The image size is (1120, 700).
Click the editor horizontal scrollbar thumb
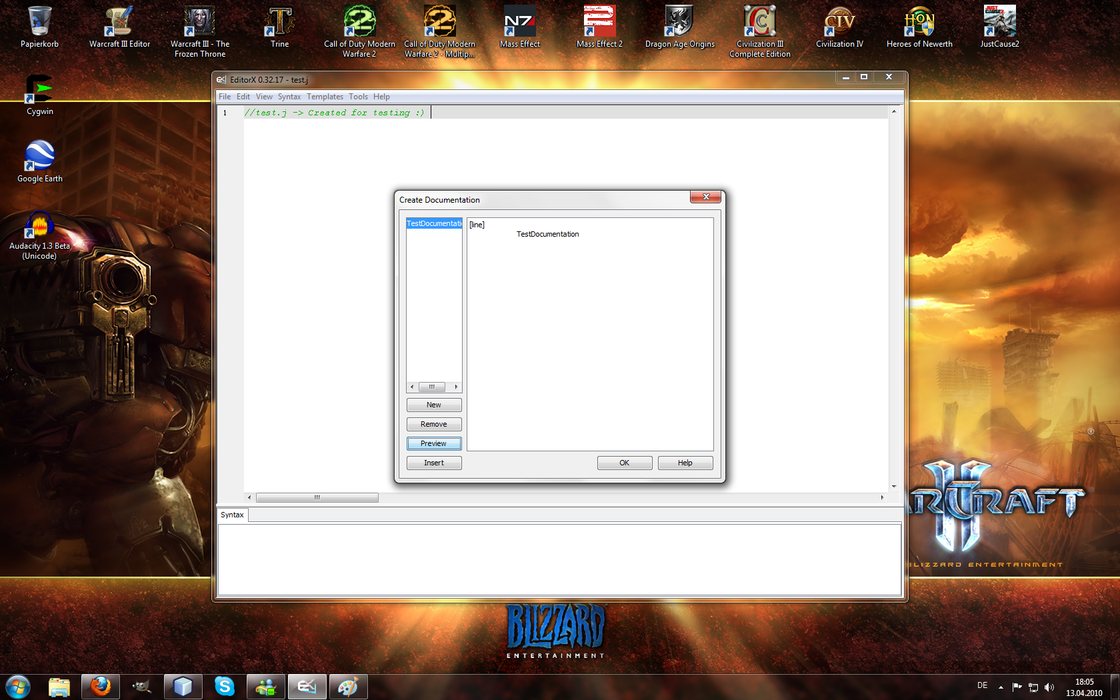317,497
